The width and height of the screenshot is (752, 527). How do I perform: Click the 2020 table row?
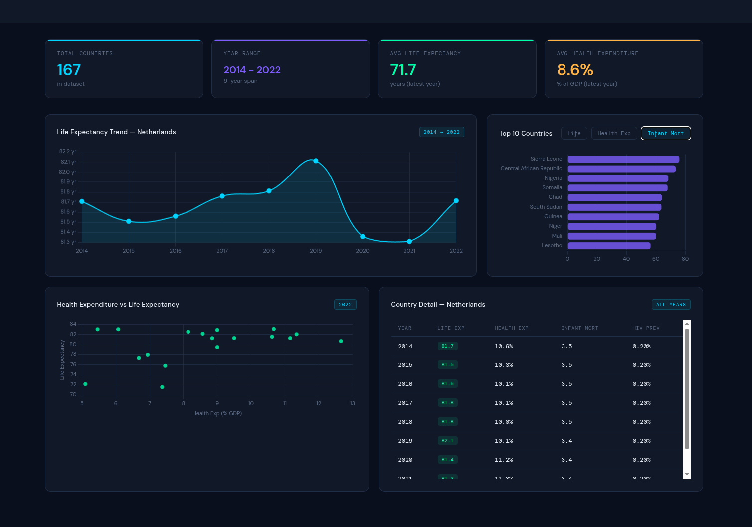[499, 459]
